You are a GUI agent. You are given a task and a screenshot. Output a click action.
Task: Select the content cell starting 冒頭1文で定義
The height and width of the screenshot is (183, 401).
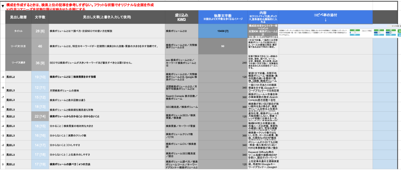(263, 77)
